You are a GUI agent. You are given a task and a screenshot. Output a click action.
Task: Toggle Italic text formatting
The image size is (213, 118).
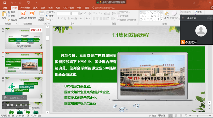pos(62,19)
